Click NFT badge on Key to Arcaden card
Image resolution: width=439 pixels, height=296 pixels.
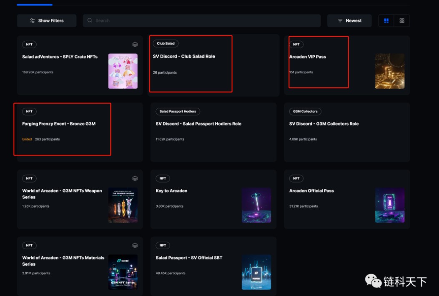coord(163,178)
